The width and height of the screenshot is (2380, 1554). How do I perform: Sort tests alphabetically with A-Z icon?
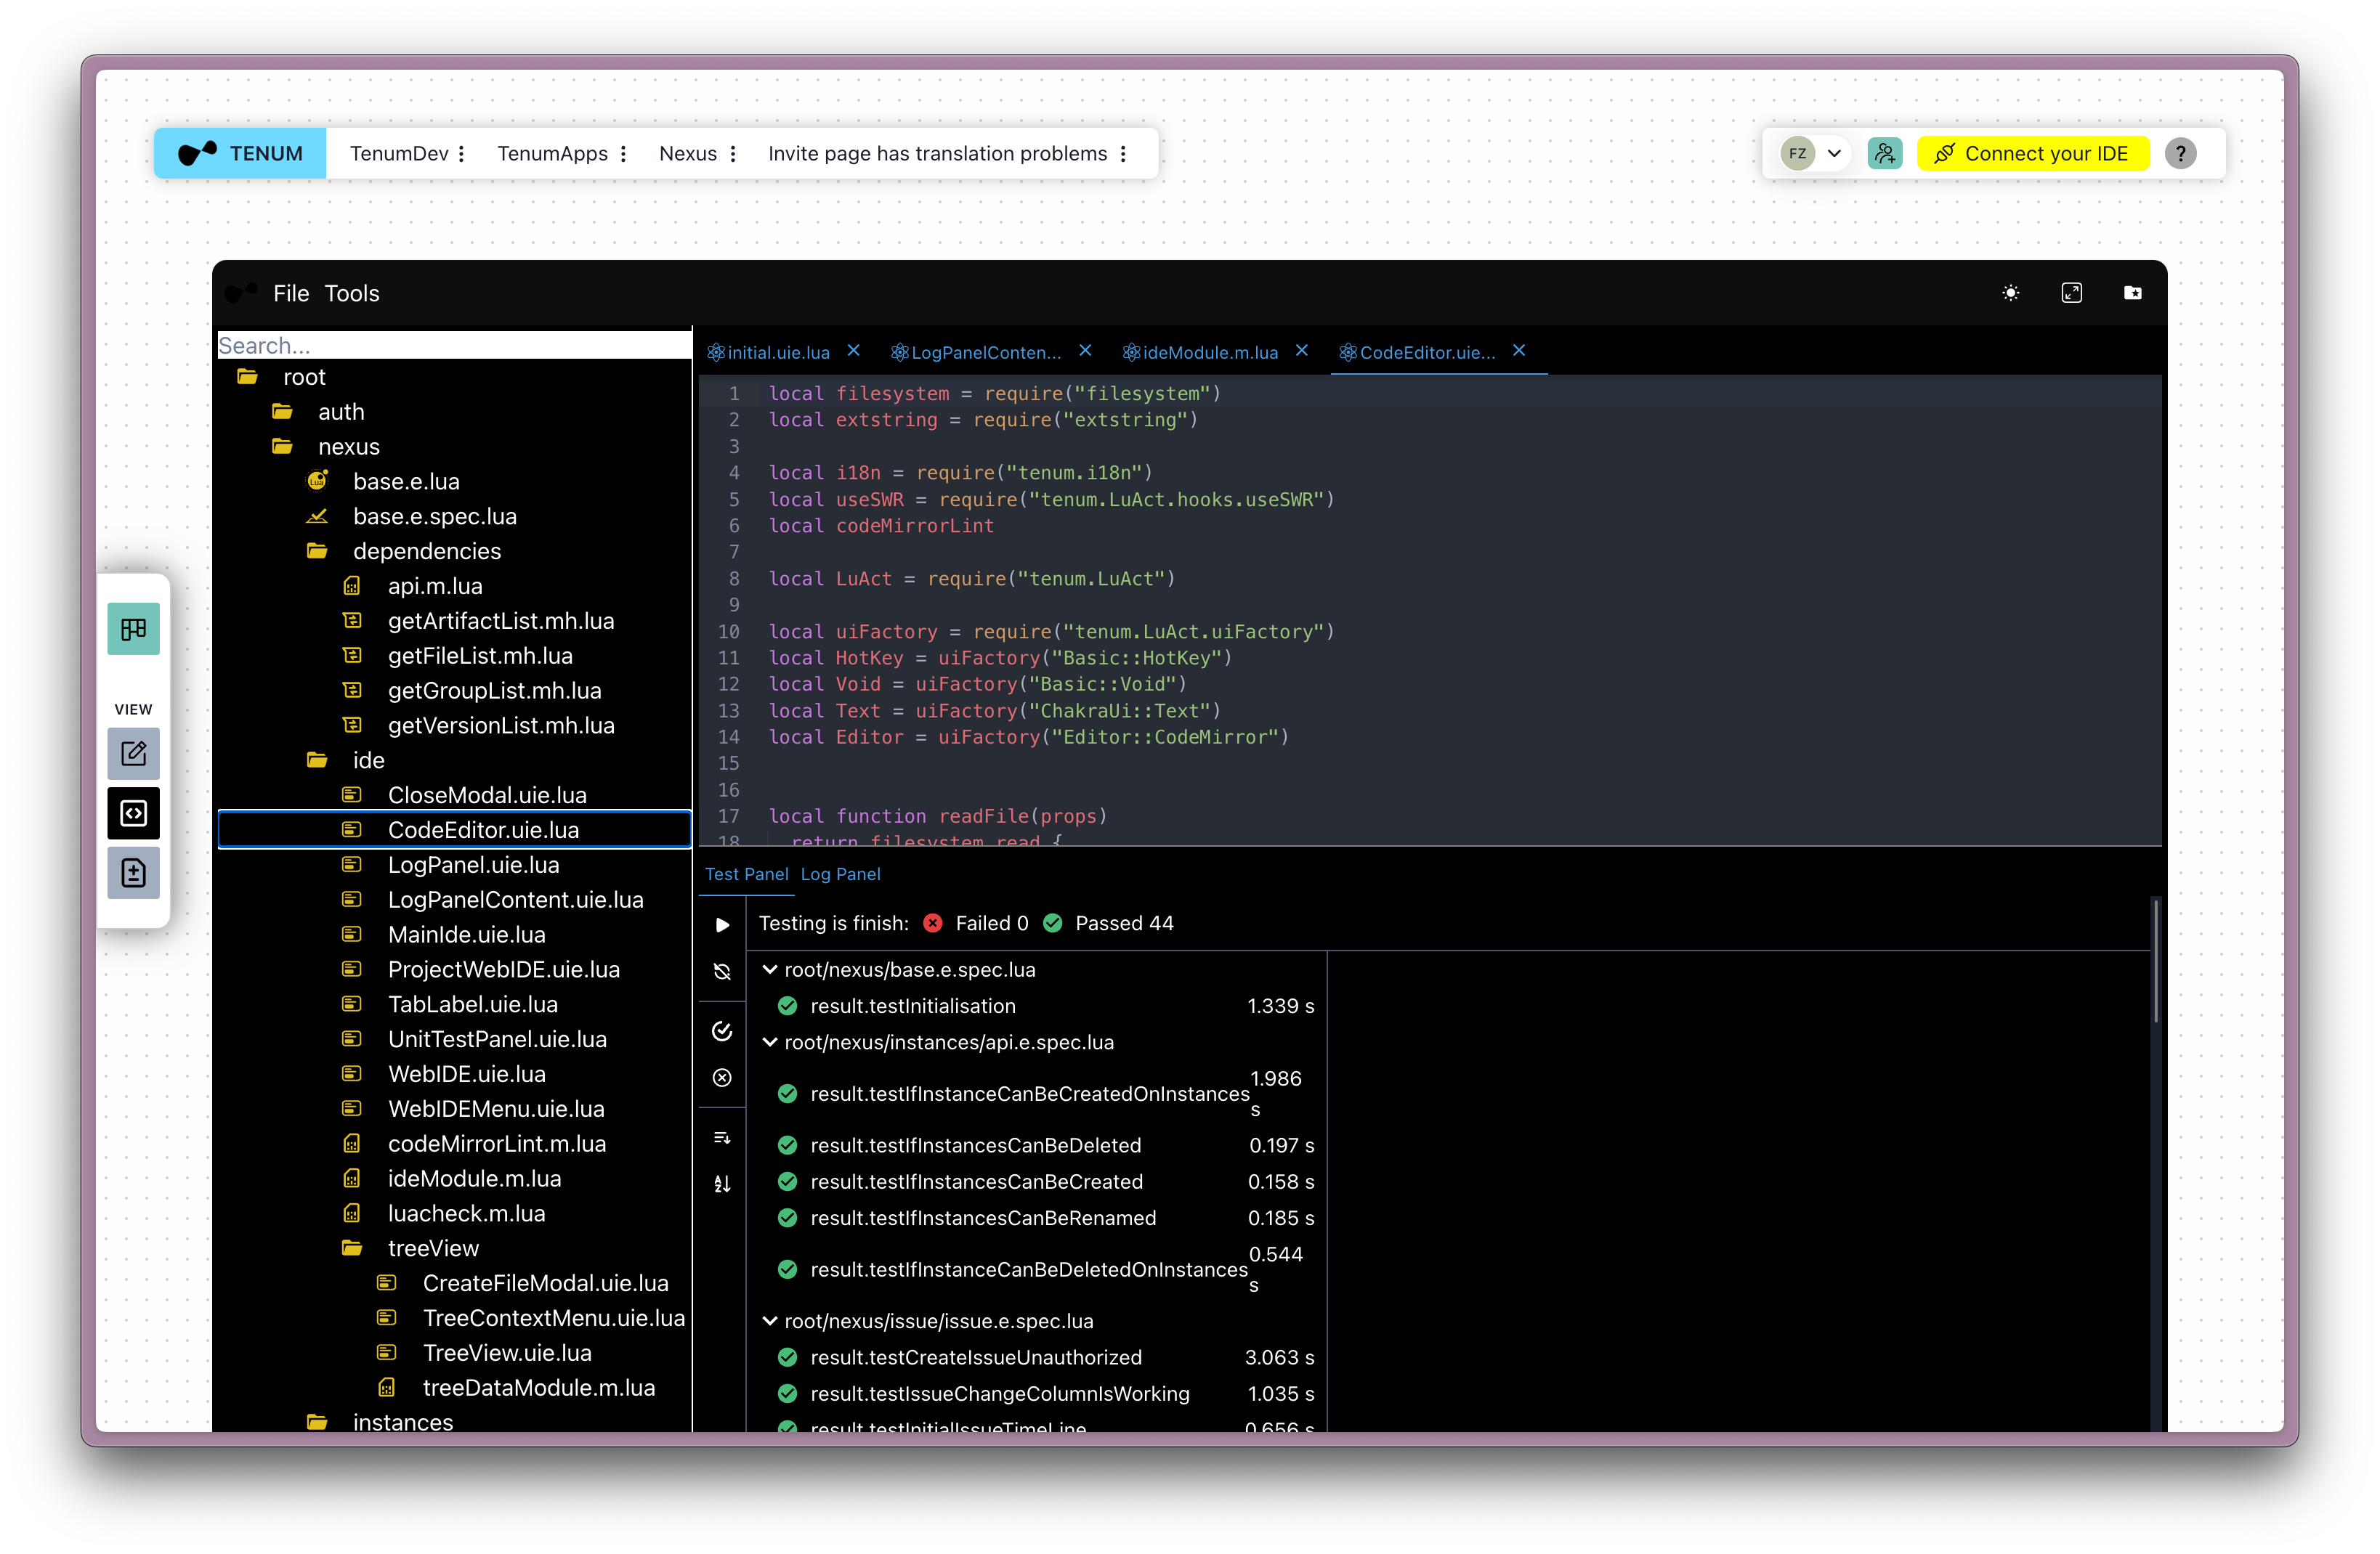(x=722, y=1184)
